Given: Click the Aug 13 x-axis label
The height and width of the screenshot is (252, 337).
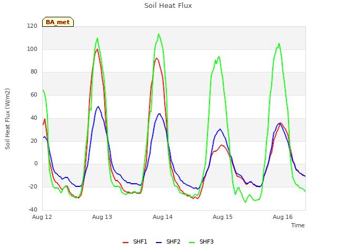Looking at the screenshot, I should coord(102,217).
